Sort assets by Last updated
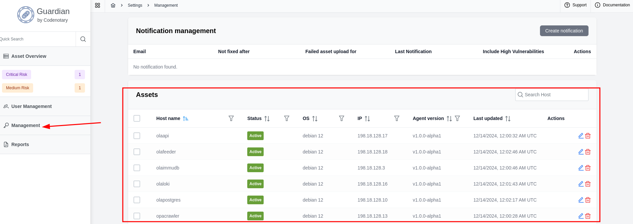633x224 pixels. pyautogui.click(x=508, y=118)
